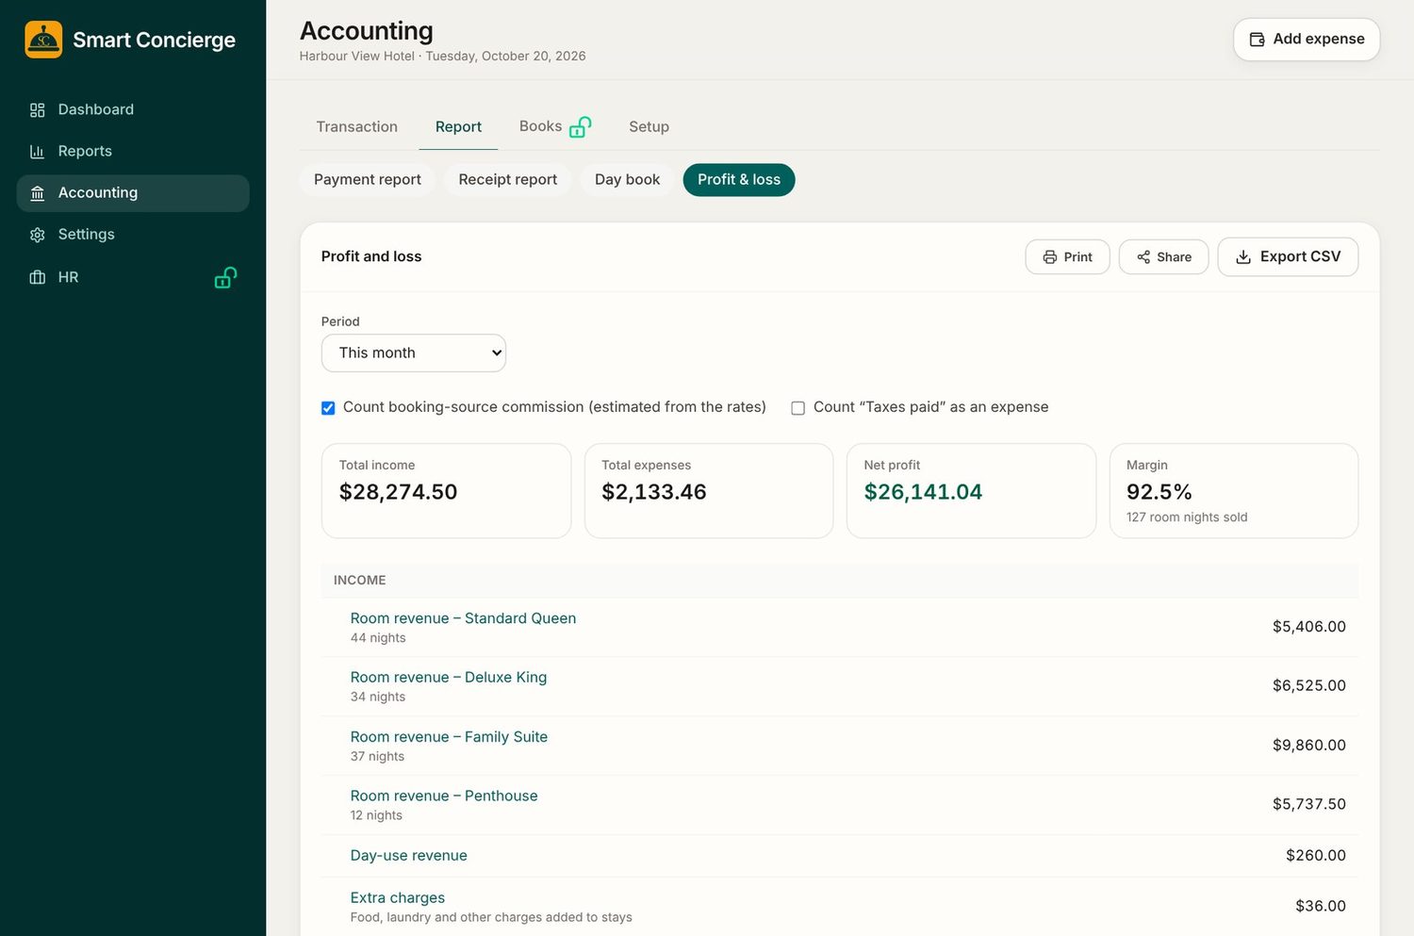This screenshot has width=1414, height=936.
Task: Open Room revenue – Standard Queen link
Action: tap(463, 618)
